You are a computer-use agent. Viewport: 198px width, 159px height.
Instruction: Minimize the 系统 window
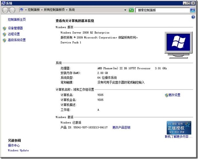[x=185, y=3]
